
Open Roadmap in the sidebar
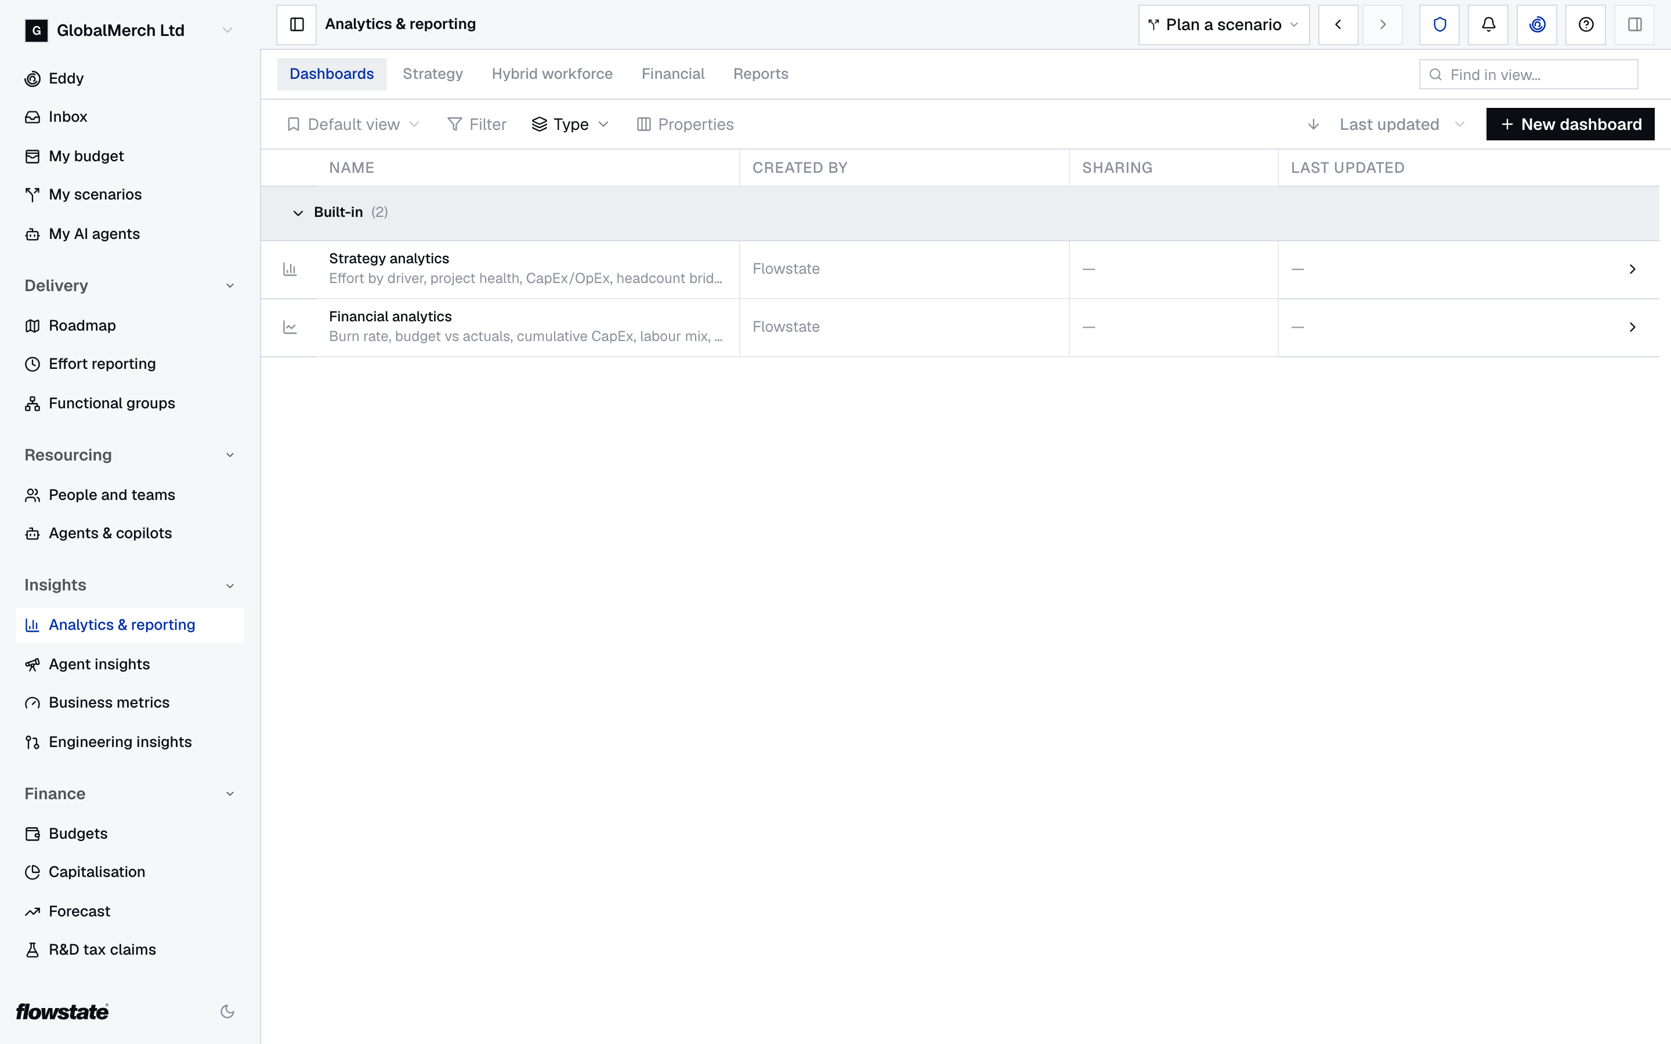point(130,325)
